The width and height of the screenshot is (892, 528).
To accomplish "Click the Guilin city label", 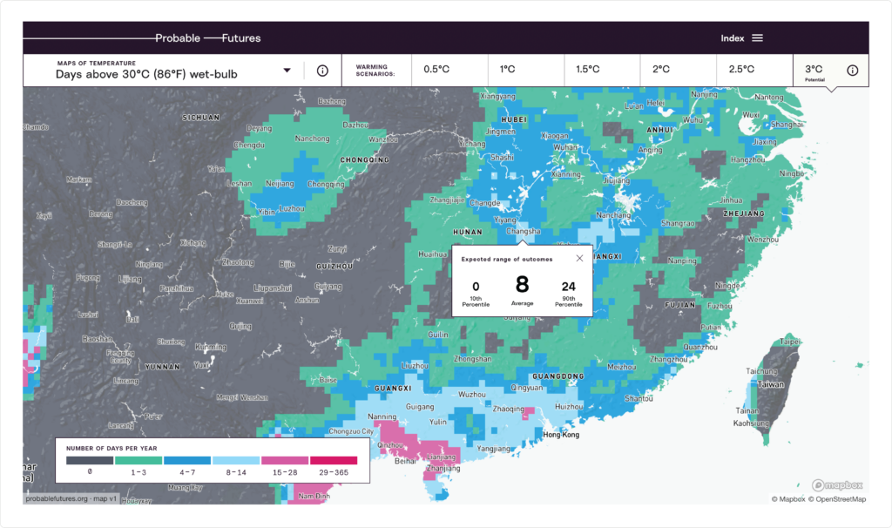I will [438, 335].
